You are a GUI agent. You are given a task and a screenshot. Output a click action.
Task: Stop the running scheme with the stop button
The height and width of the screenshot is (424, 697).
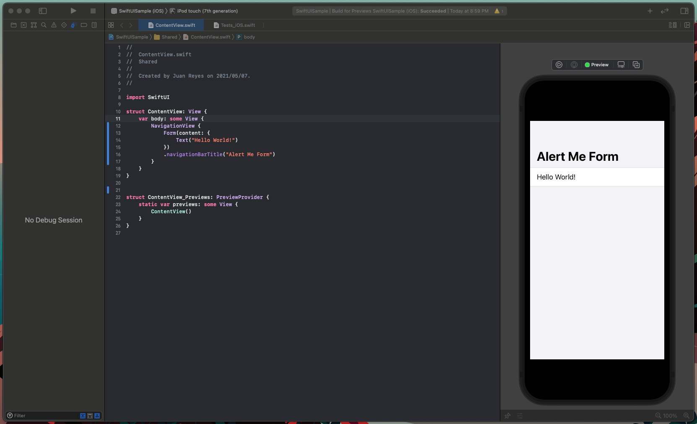tap(93, 11)
